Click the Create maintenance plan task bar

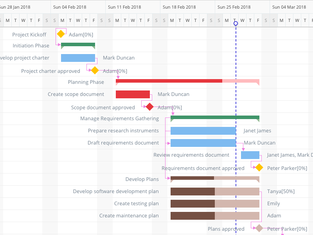215,216
